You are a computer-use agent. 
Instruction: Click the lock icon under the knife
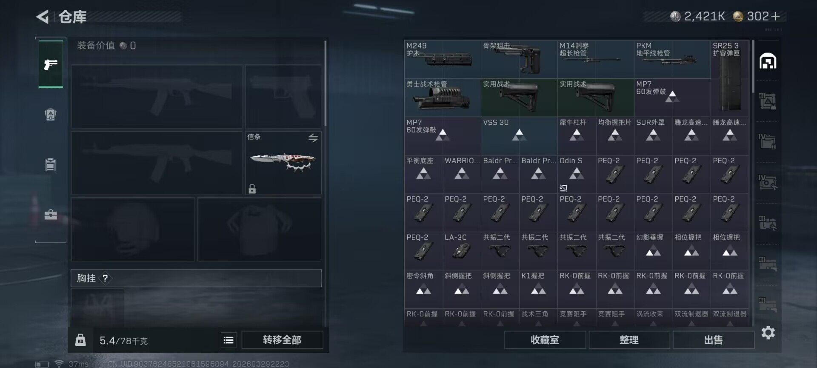click(252, 189)
